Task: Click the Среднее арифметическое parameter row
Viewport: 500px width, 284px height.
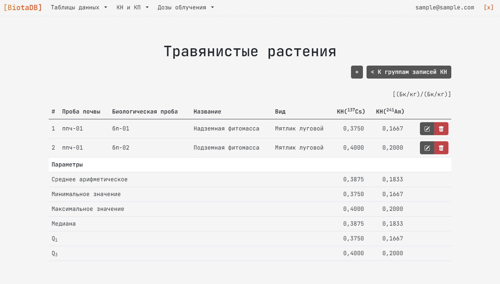Action: tap(89, 179)
